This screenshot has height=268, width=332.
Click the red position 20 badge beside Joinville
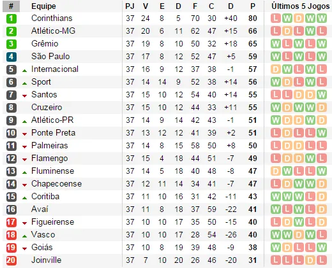coord(11,260)
